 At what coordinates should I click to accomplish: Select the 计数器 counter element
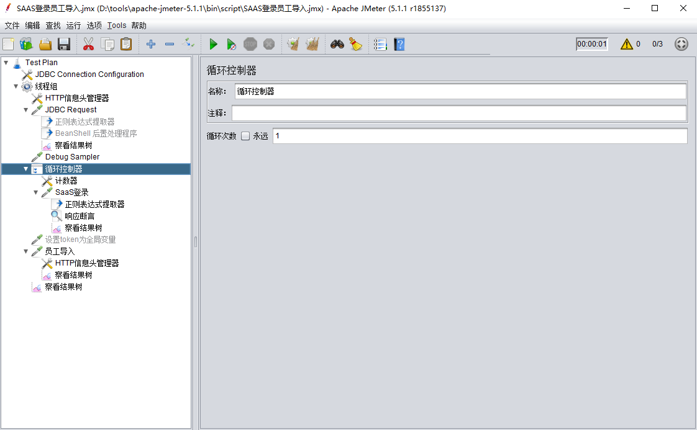[66, 181]
